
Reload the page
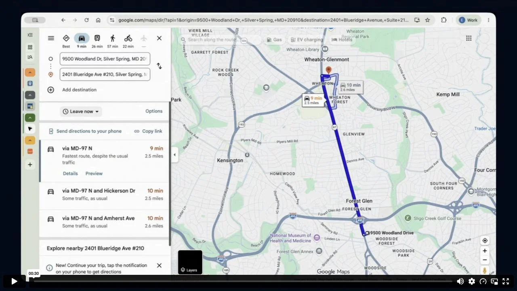86,20
